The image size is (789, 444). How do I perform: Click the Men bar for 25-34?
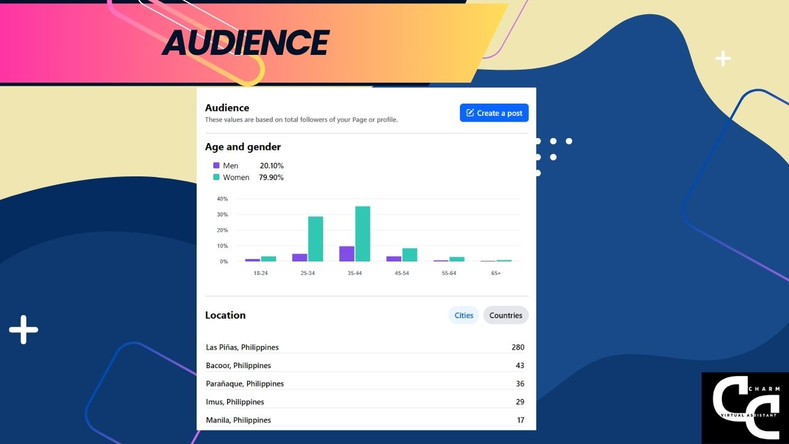300,258
